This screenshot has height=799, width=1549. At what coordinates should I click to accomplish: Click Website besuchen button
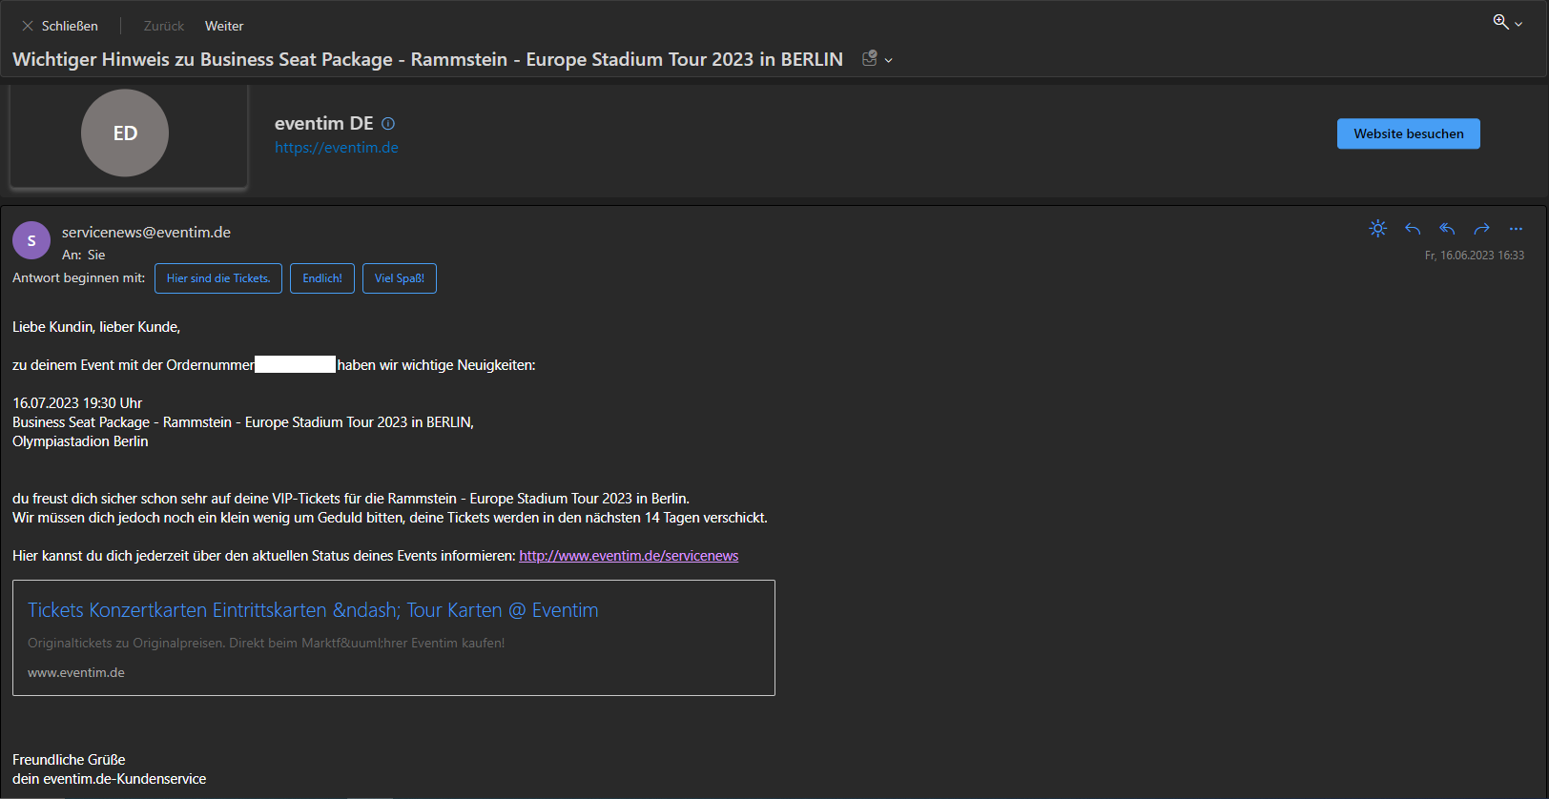coord(1408,133)
